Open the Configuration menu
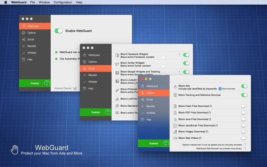Image resolution: width=267 pixels, height=167 pixels. [x=63, y=2]
